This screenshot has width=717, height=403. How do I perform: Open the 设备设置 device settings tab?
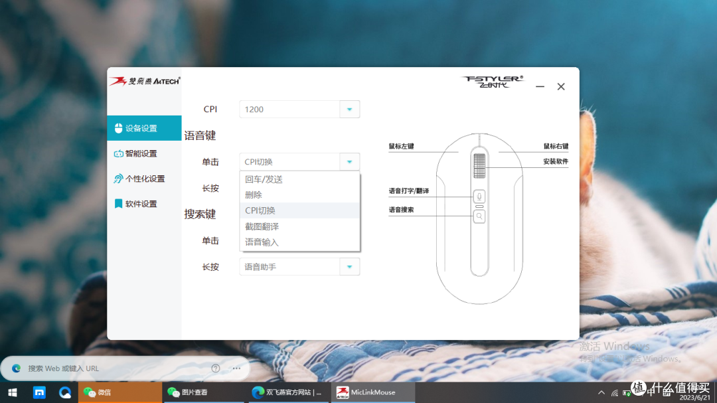144,128
